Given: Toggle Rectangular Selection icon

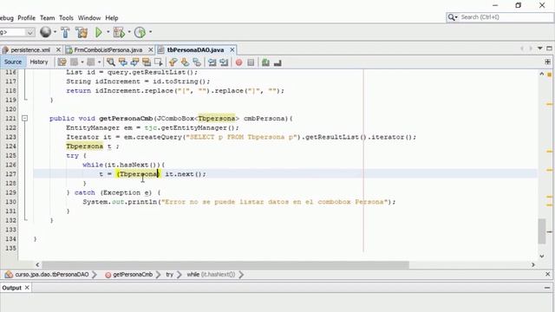Looking at the screenshot, I should (158, 62).
